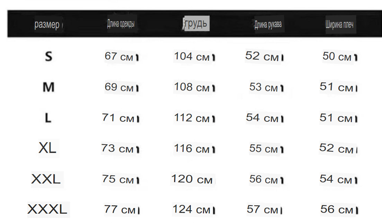This screenshot has height=223, width=382.
Task: Click the 67 см clothing length cell
Action: point(119,57)
